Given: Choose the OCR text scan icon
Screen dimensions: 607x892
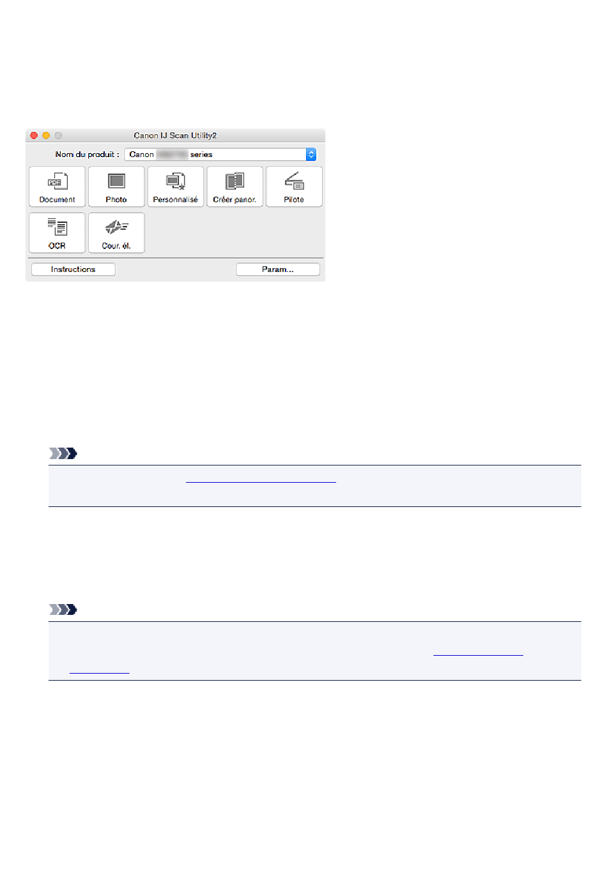Looking at the screenshot, I should [57, 232].
